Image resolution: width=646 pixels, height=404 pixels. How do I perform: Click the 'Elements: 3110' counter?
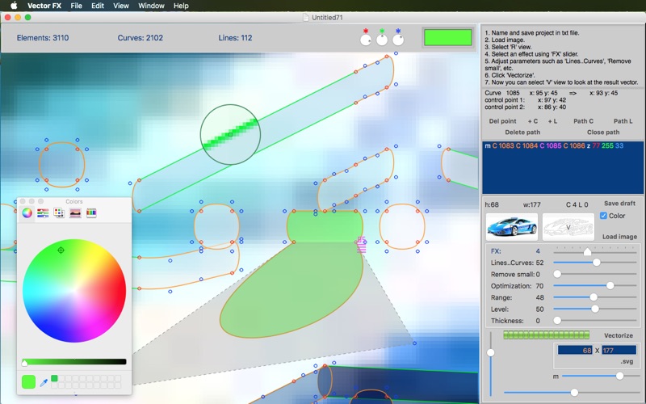pyautogui.click(x=43, y=38)
